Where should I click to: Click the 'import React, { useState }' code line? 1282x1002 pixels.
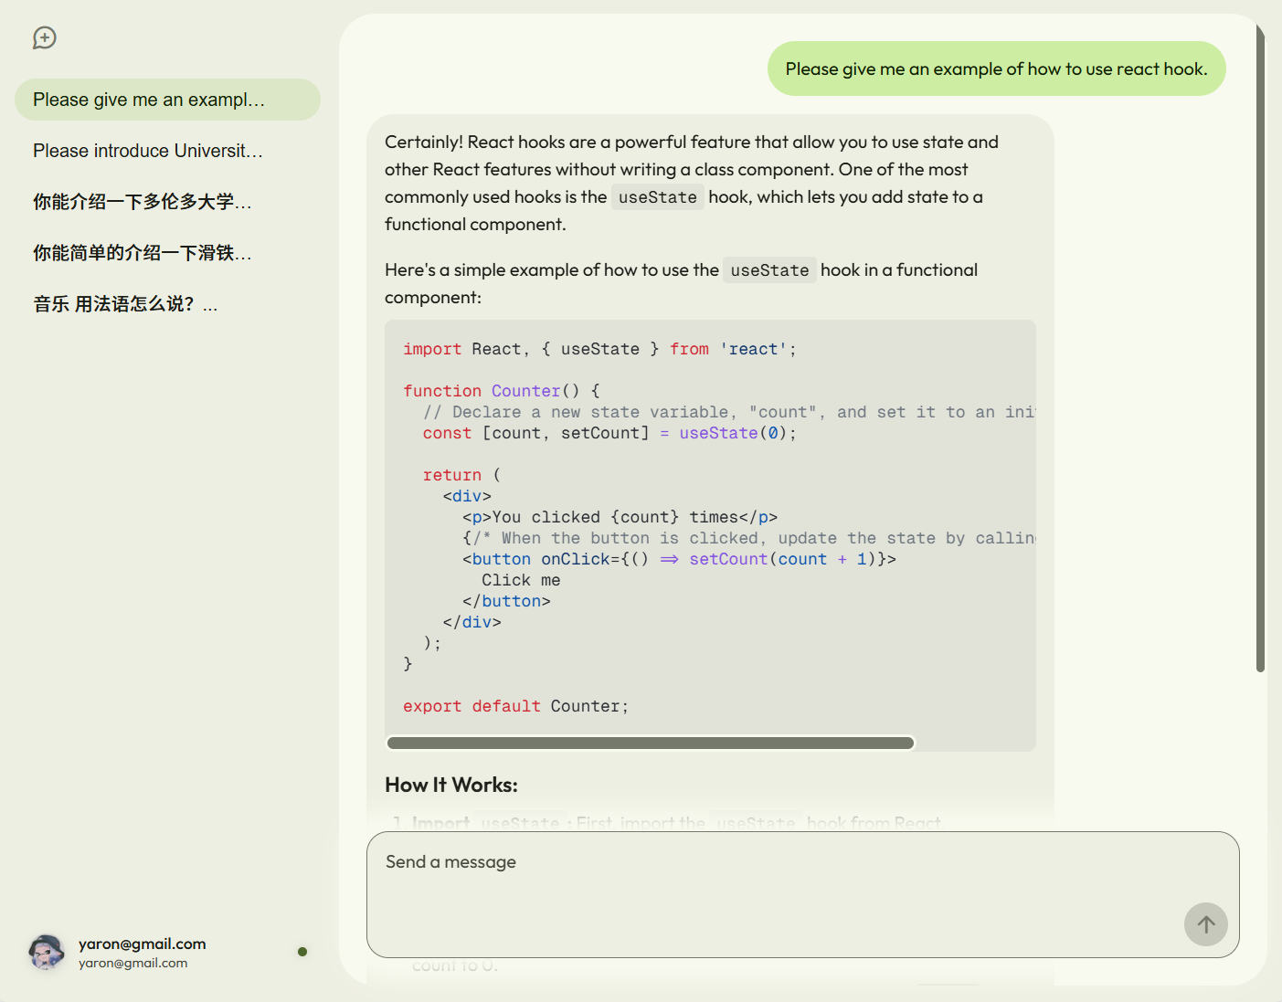599,349
